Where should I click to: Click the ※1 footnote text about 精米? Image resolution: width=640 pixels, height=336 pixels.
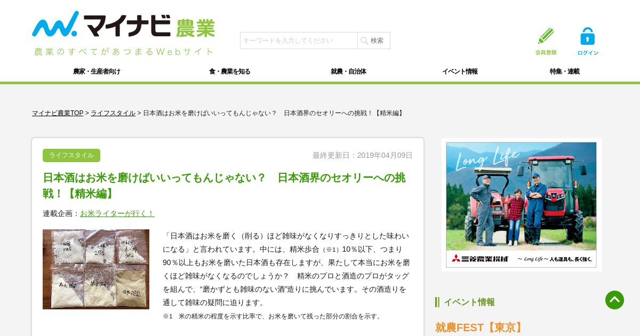[273, 316]
